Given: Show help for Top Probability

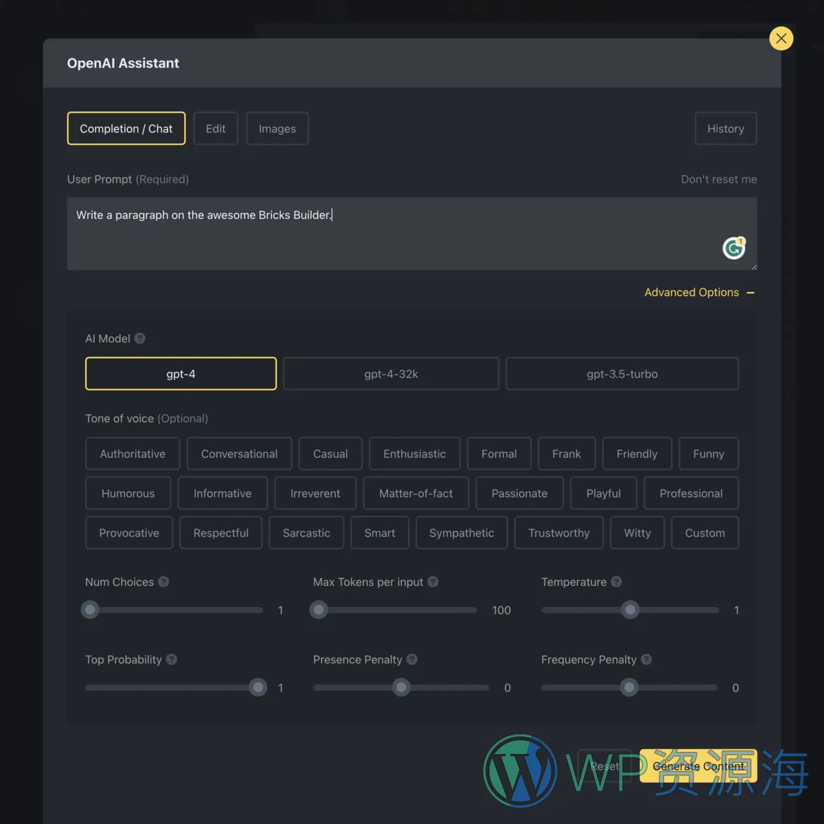Looking at the screenshot, I should coord(172,659).
